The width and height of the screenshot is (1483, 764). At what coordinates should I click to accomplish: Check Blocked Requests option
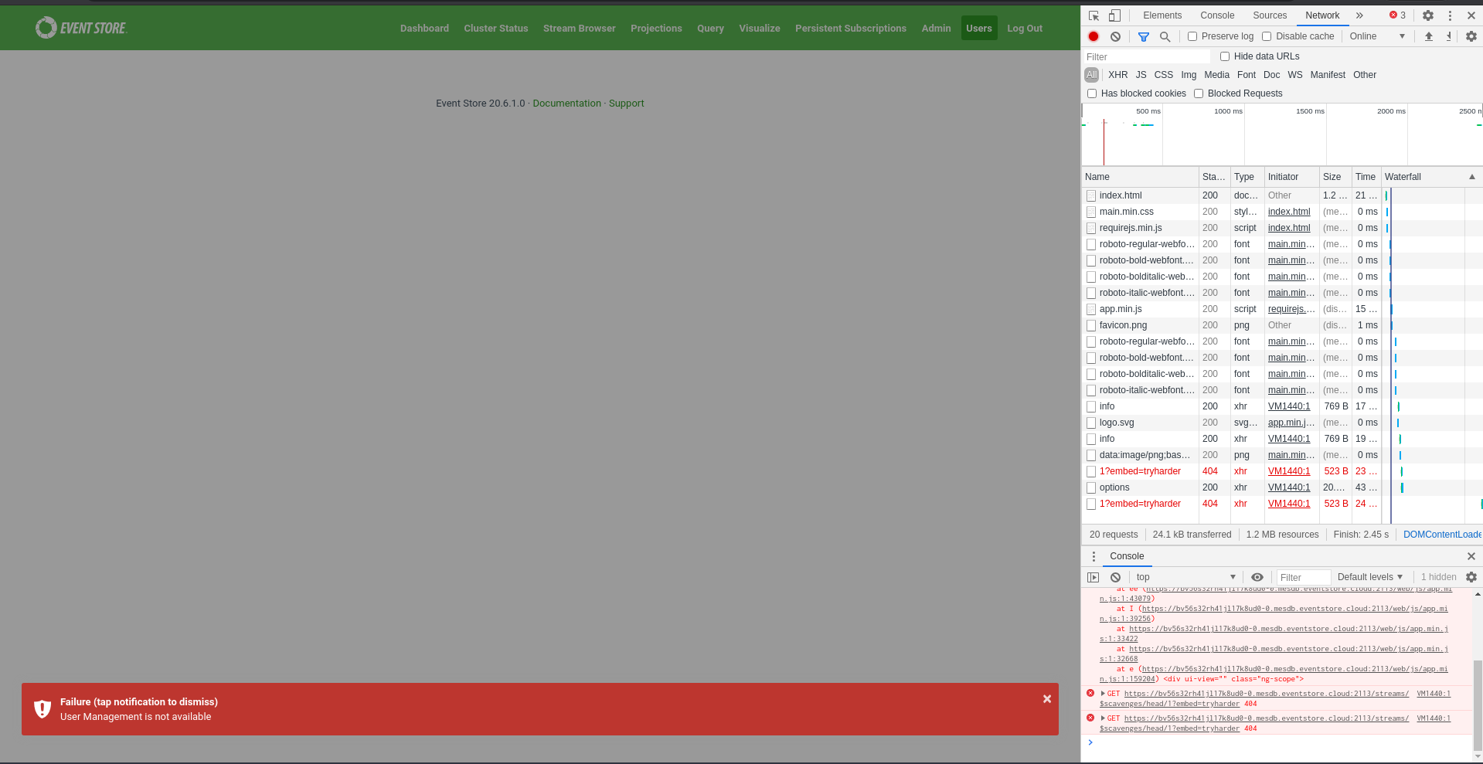[x=1199, y=93]
